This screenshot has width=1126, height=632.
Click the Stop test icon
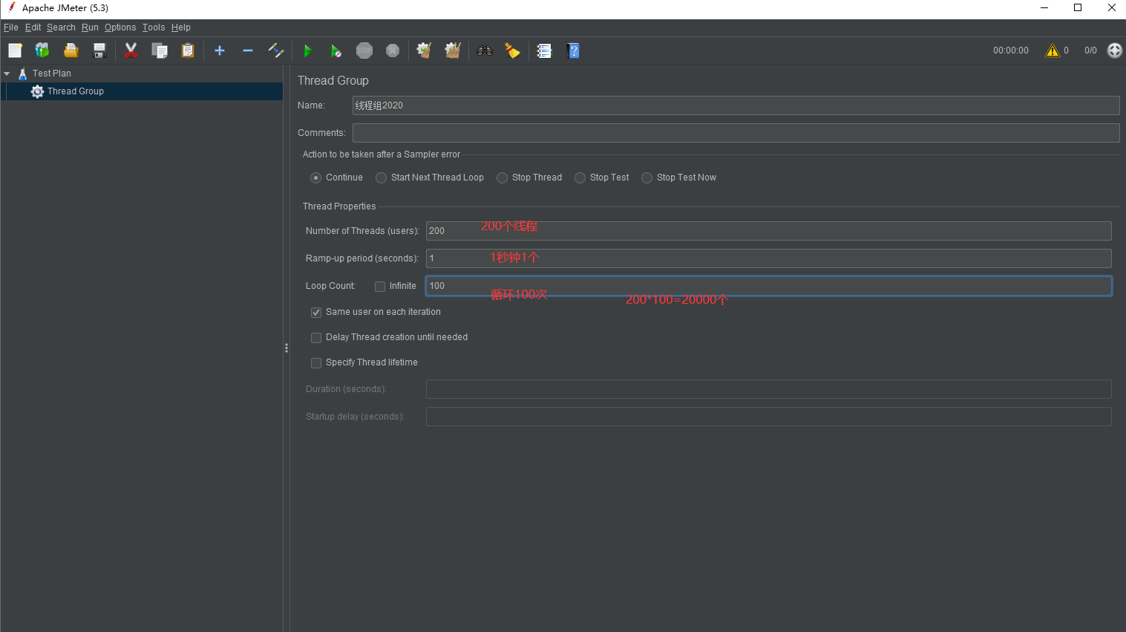(364, 51)
